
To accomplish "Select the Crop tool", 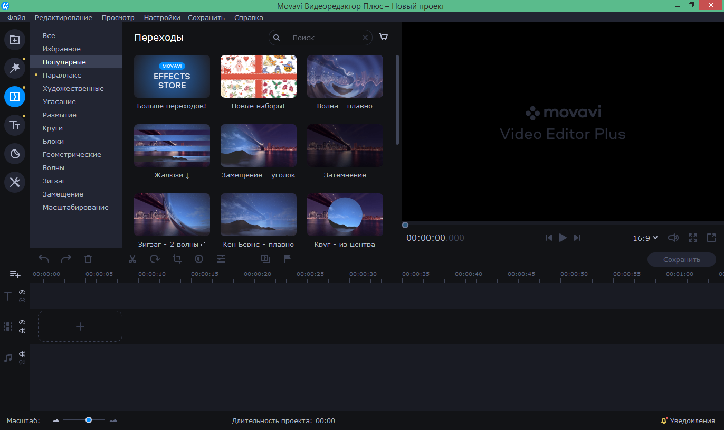I will click(177, 259).
